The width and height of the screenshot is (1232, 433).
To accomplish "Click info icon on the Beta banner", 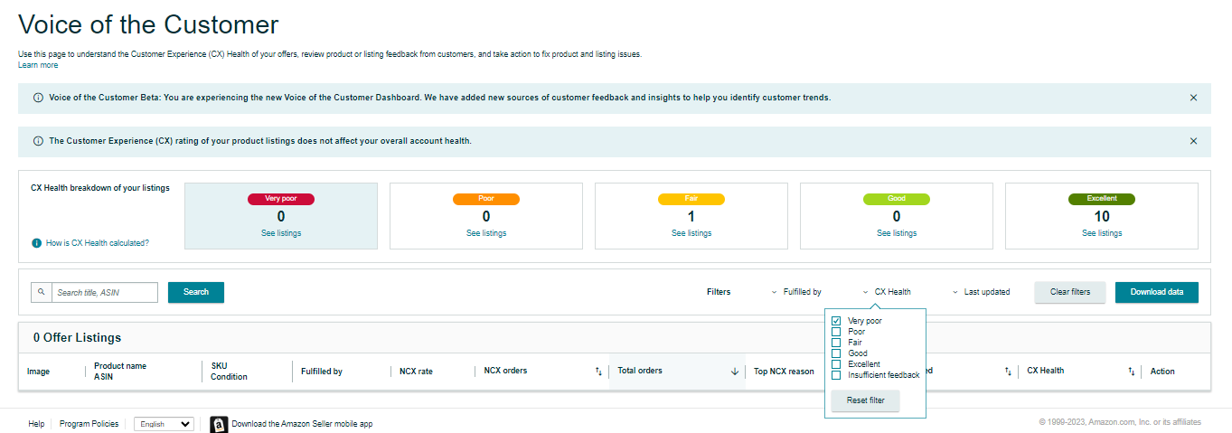I will click(38, 98).
